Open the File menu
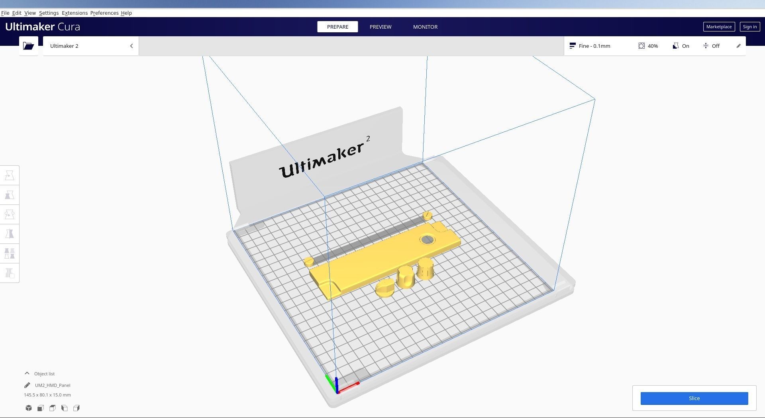Screen dimensions: 765x418 click(x=5, y=13)
